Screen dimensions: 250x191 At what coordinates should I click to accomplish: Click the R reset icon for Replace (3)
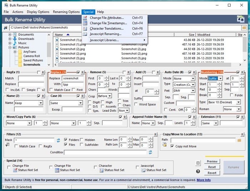point(82,72)
